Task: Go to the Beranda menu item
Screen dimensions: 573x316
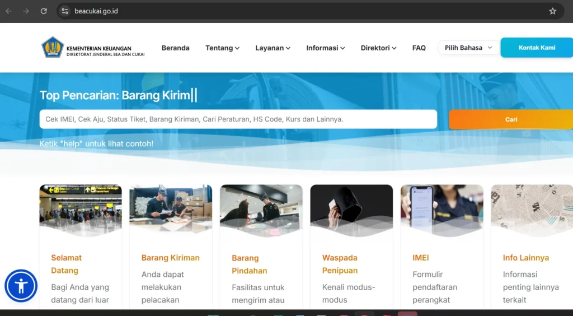Action: click(175, 48)
